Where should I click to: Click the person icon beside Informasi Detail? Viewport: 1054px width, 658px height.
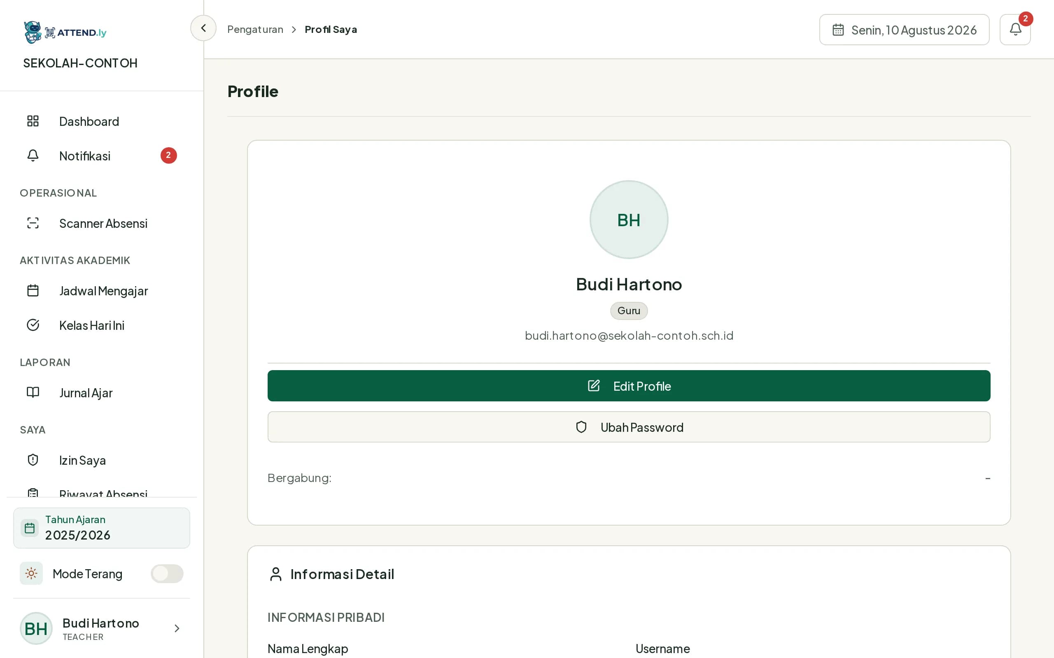click(x=276, y=574)
